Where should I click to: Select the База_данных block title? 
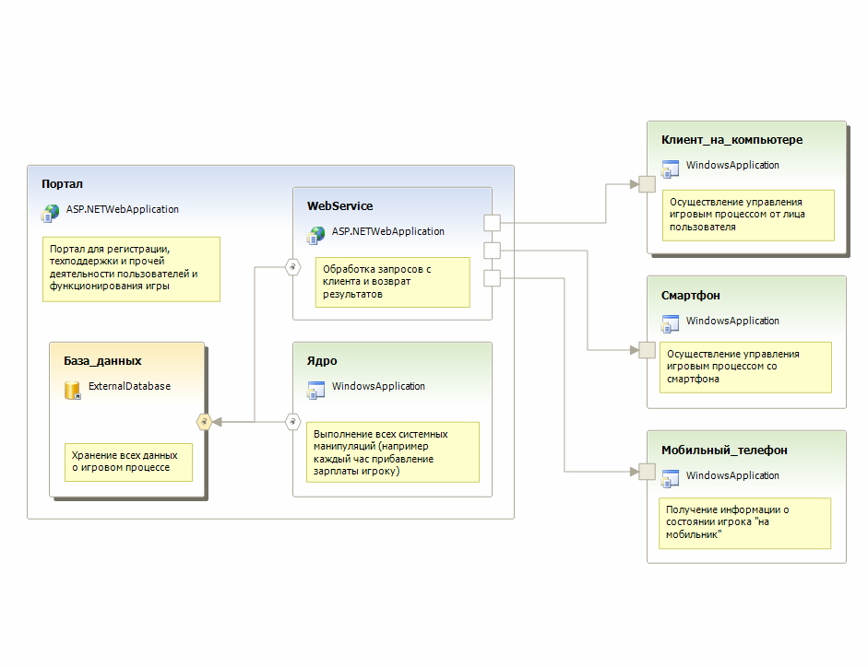pyautogui.click(x=102, y=360)
